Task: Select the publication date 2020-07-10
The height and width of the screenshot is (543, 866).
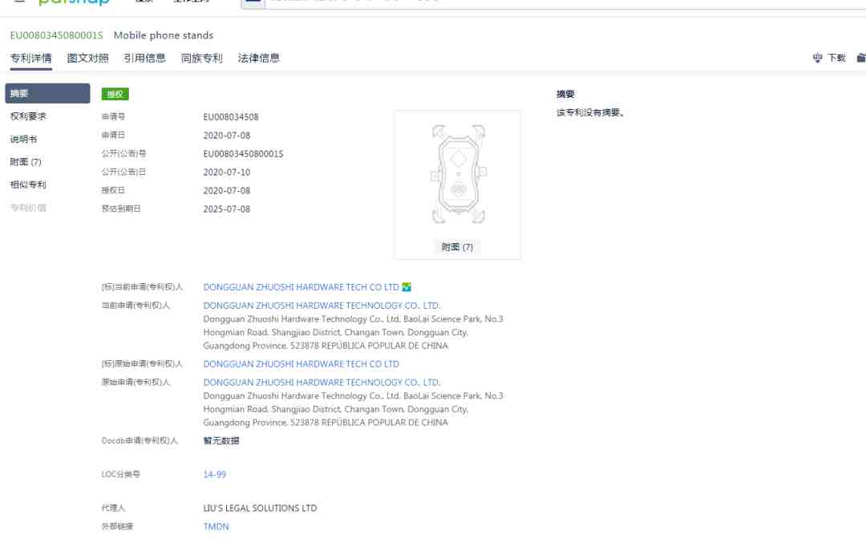Action: (226, 172)
